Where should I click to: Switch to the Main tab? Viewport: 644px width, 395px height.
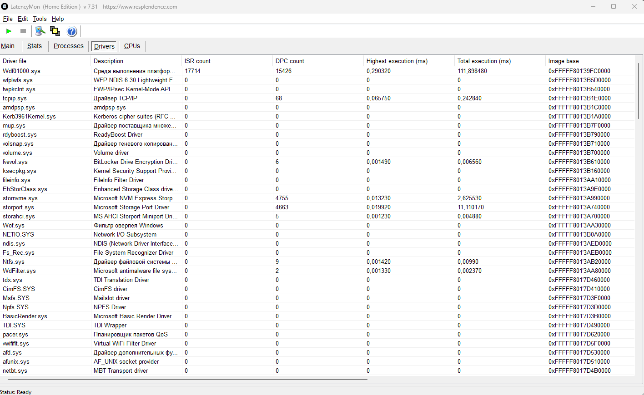8,46
